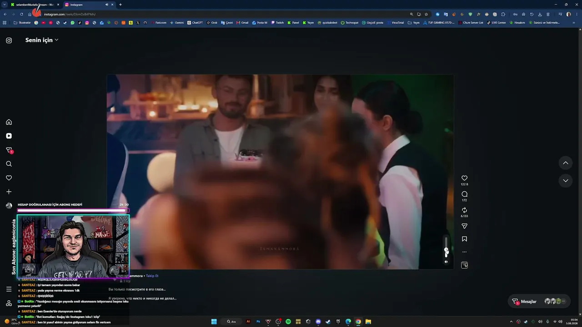
Task: Mute the reel with the speaker icon
Action: pyautogui.click(x=446, y=262)
